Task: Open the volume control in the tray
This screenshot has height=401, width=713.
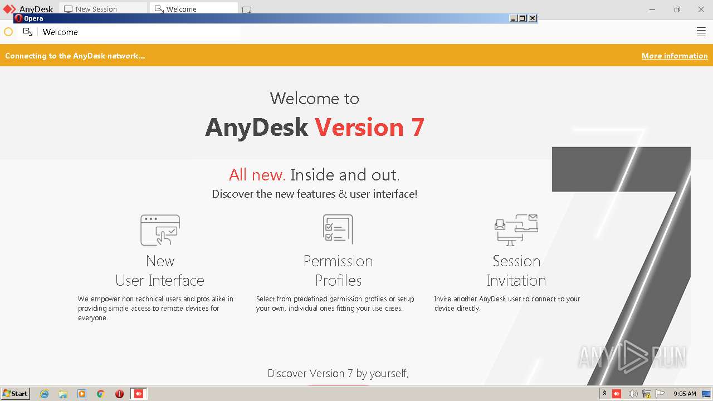Action: click(633, 394)
